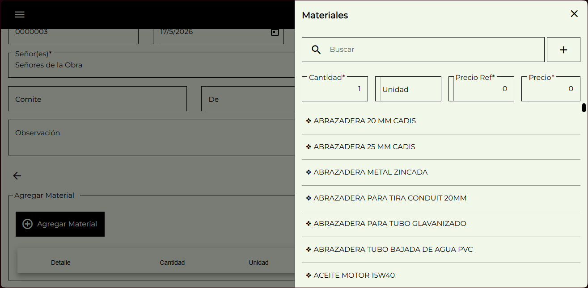Select ACEITE MOTOR 15W40
The image size is (588, 288).
[441, 275]
